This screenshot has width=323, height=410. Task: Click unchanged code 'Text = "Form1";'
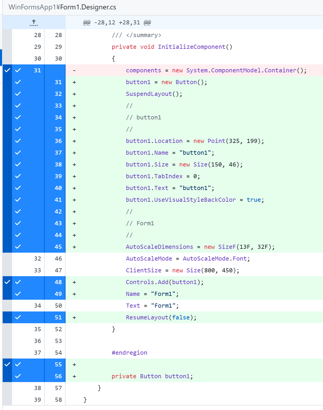pyautogui.click(x=152, y=306)
